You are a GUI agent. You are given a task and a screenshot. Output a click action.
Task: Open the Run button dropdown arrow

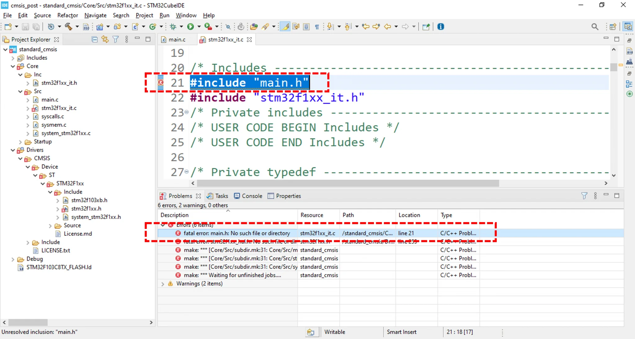click(199, 27)
